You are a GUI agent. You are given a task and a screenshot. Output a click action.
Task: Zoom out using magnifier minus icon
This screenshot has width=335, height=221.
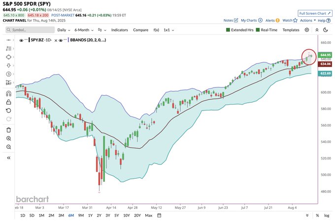point(8,147)
